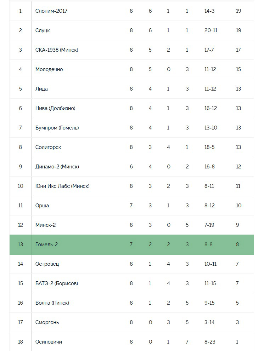The image size is (258, 351).
Task: Open the Динамо-2 (Минск) team entry
Action: coord(57,167)
